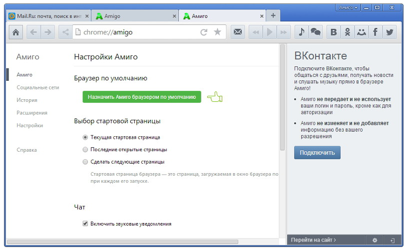Switch to the Mail.Ru tab
The image size is (407, 250).
click(x=48, y=16)
